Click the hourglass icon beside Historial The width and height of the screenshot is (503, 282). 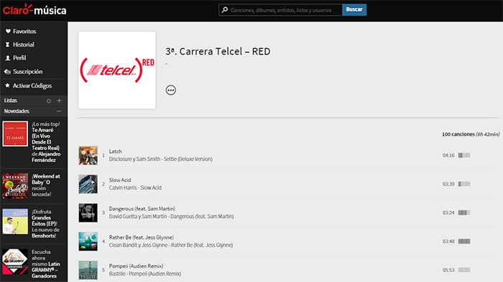click(x=8, y=44)
